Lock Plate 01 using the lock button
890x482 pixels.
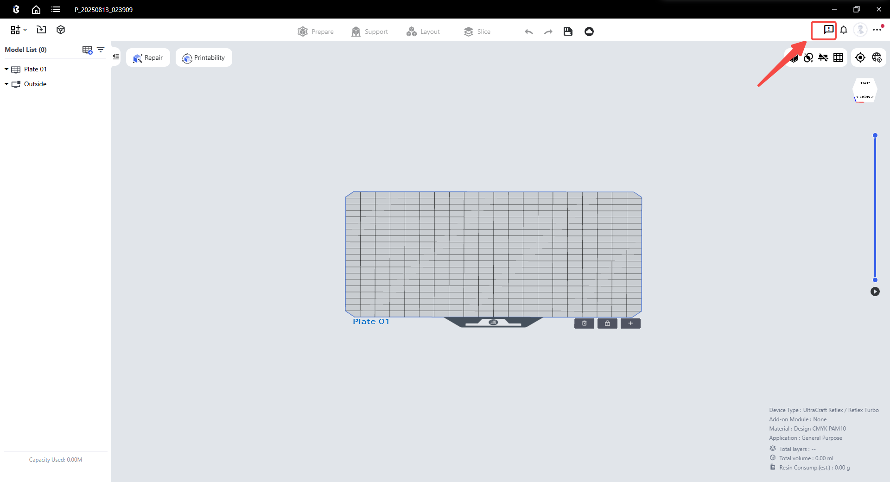(x=607, y=323)
